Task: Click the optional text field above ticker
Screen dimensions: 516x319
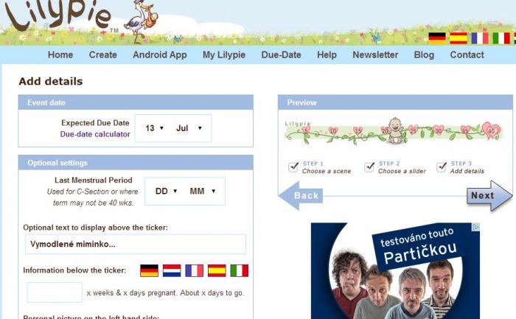Action: (x=136, y=244)
